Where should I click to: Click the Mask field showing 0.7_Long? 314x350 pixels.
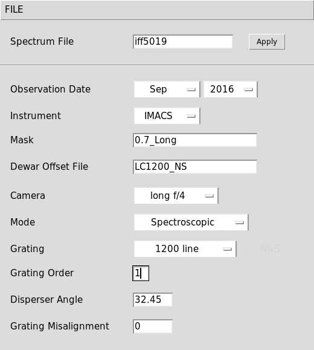(x=195, y=140)
